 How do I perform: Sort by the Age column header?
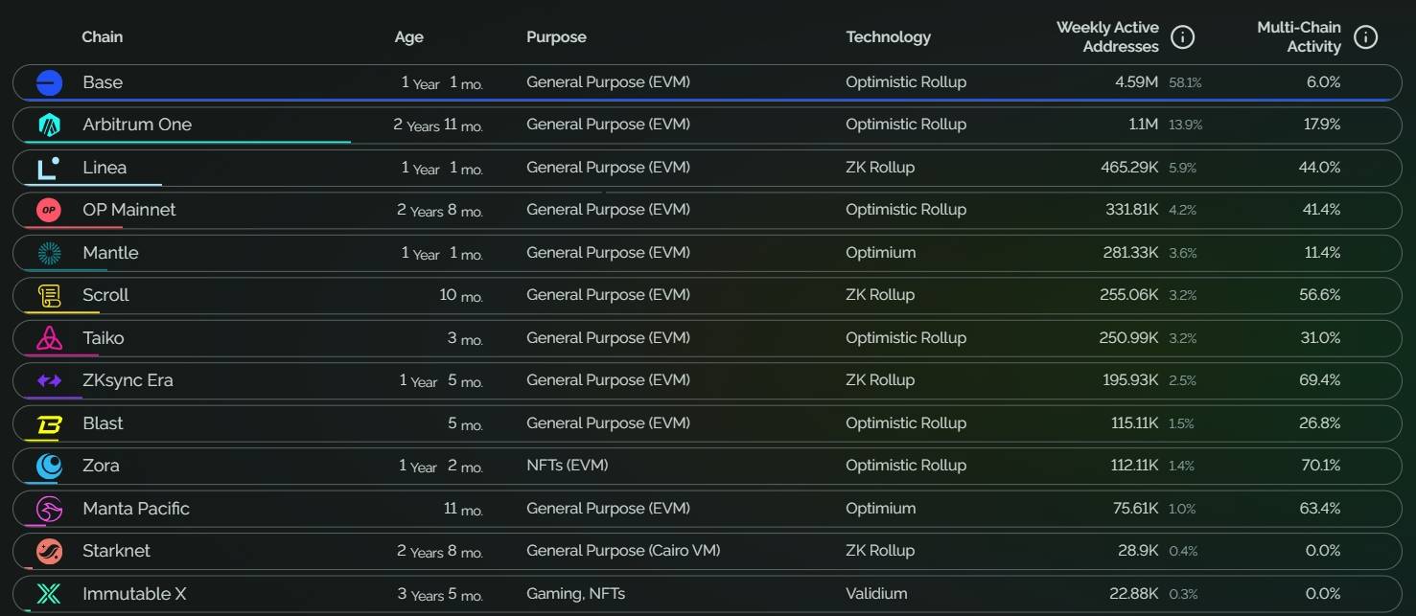[409, 37]
